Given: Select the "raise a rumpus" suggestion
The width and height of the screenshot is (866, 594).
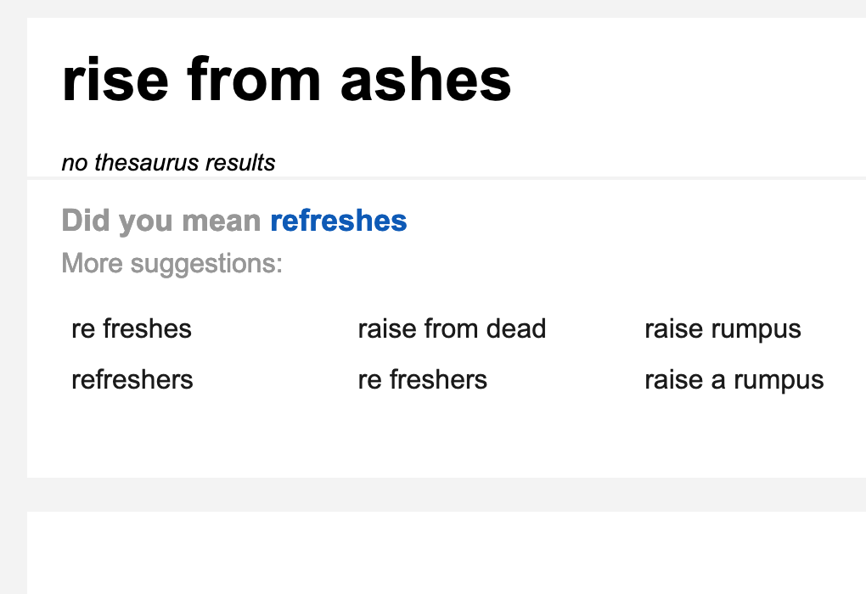Looking at the screenshot, I should [x=734, y=379].
